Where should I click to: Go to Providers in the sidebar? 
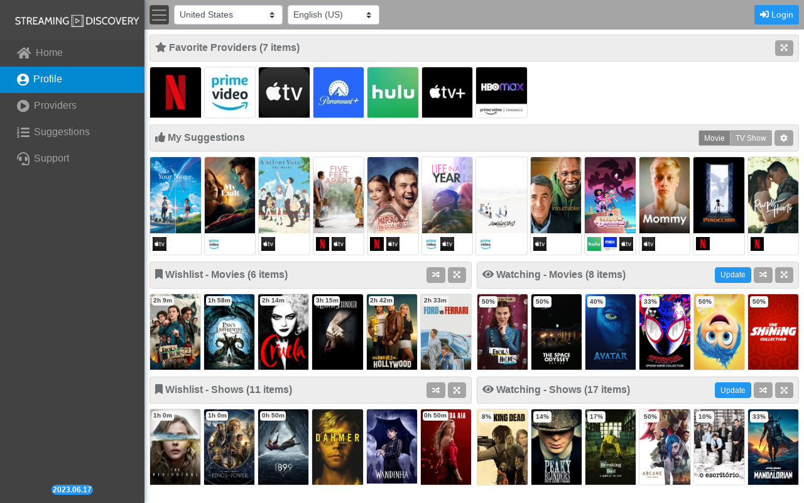click(x=72, y=106)
